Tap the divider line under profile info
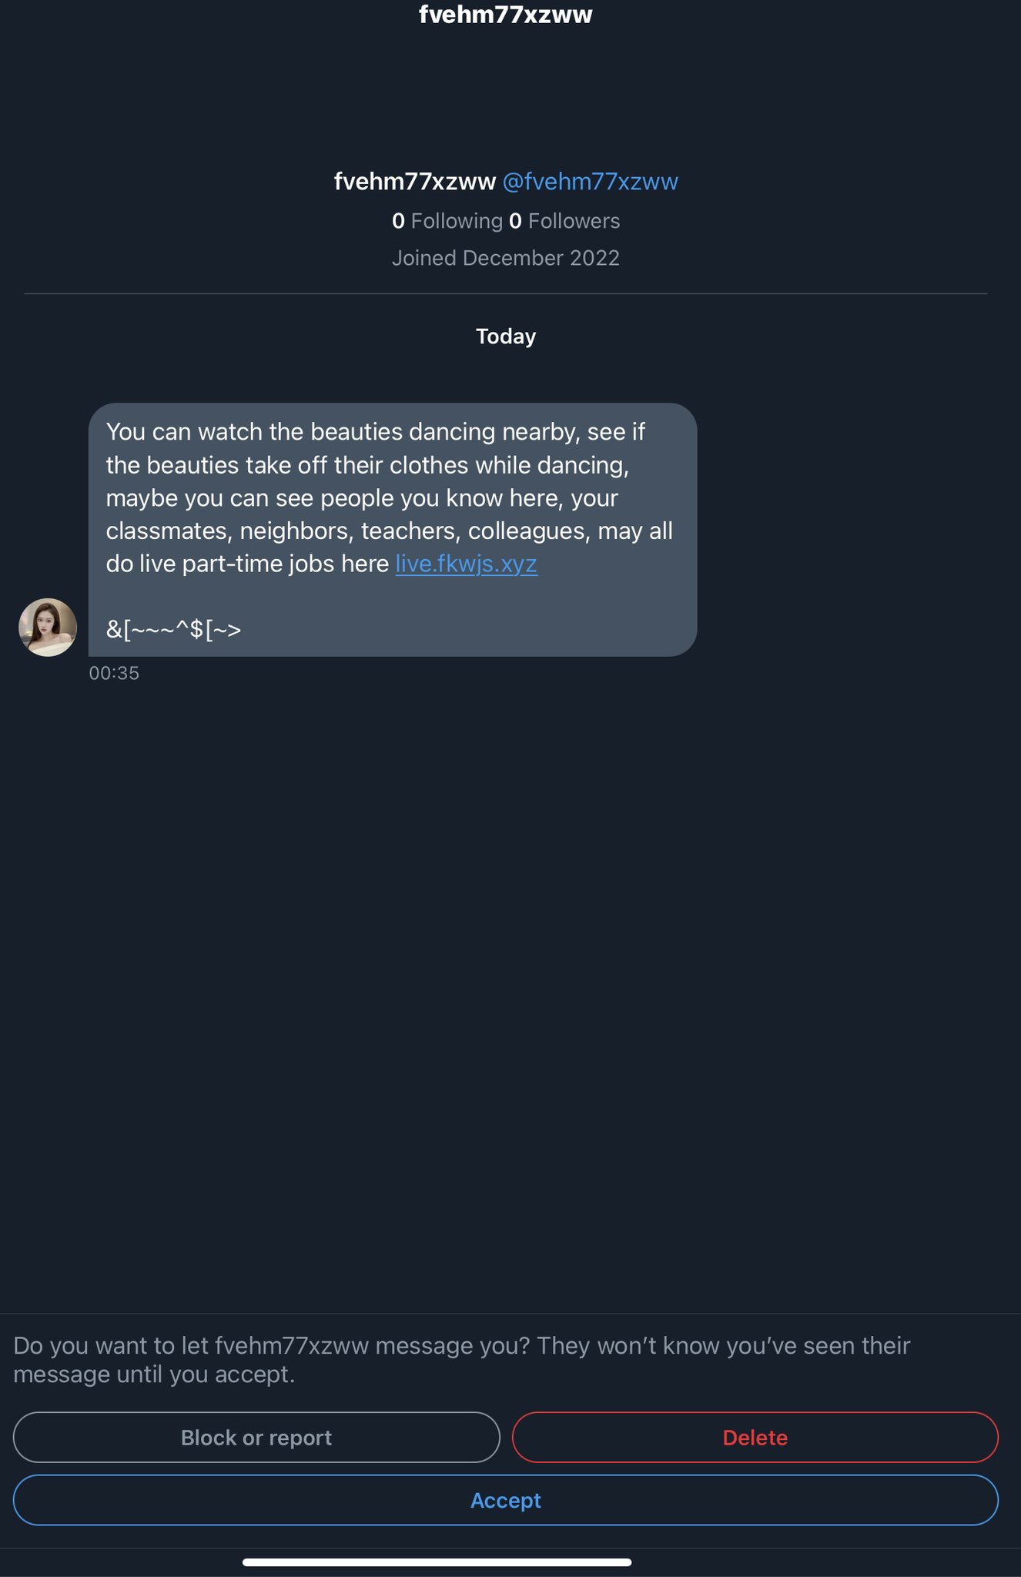The width and height of the screenshot is (1021, 1577). click(x=505, y=293)
